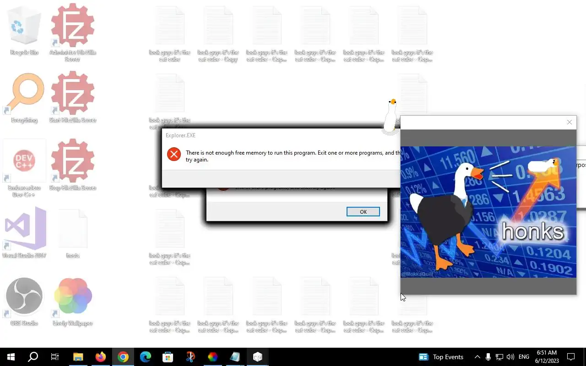
Task: Open the Windows Start menu
Action: click(11, 357)
